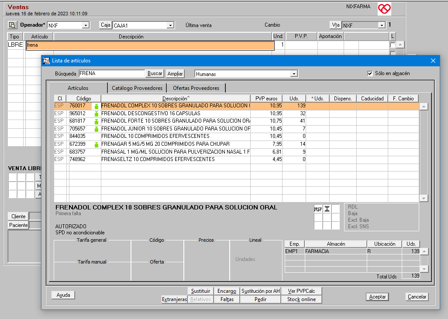Switch to the Ofertas Proveedores tab
Viewport: 448px width, 319px height.
tap(196, 88)
